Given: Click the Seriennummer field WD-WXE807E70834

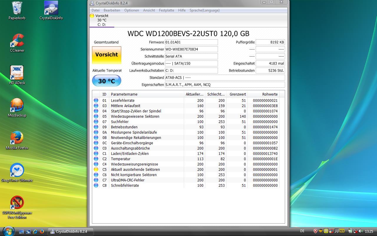Looking at the screenshot, I should pyautogui.click(x=191, y=49).
